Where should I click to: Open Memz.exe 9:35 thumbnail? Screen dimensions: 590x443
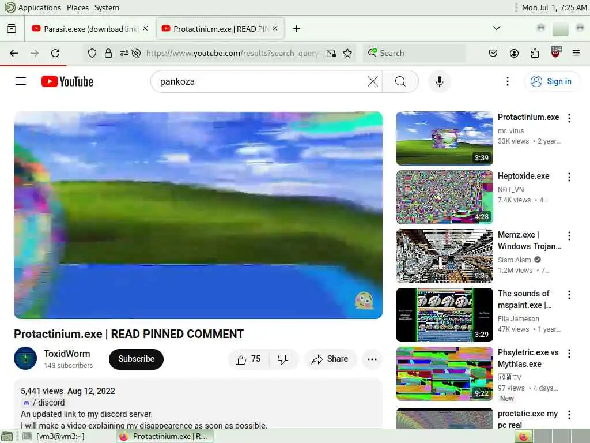coord(444,256)
